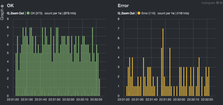Viewport: 223px width, 105px height.
Task: Toggle the histogram panel eye icon
Action: click(221, 3)
